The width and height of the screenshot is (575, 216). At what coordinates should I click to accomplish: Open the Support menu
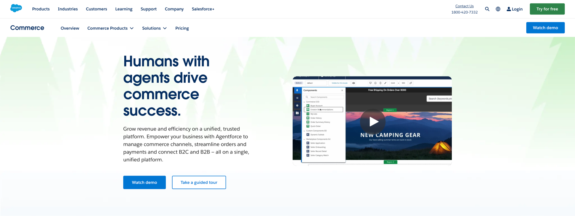(x=148, y=9)
